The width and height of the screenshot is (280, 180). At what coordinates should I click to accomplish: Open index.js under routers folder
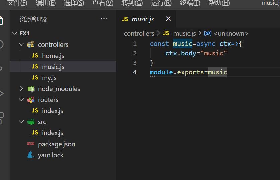tap(63, 111)
